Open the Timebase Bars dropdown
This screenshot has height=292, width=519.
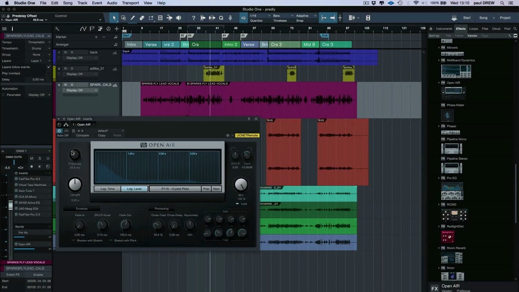[x=282, y=16]
